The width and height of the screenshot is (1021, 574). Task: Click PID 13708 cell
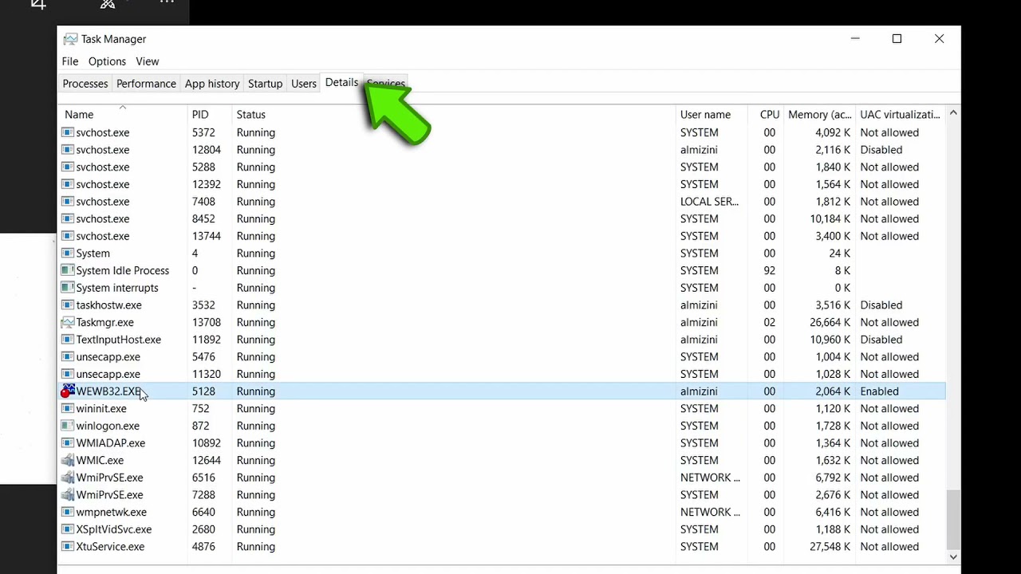(206, 322)
